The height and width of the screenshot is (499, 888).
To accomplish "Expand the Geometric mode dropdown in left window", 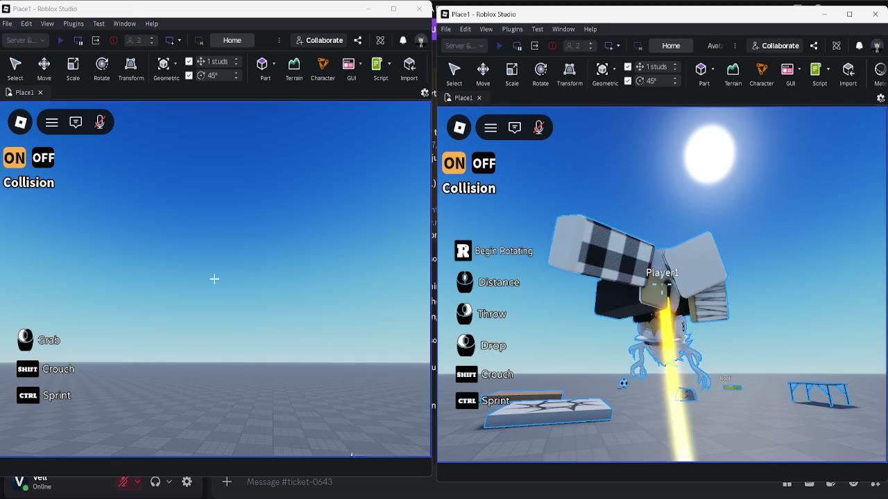I will point(176,64).
